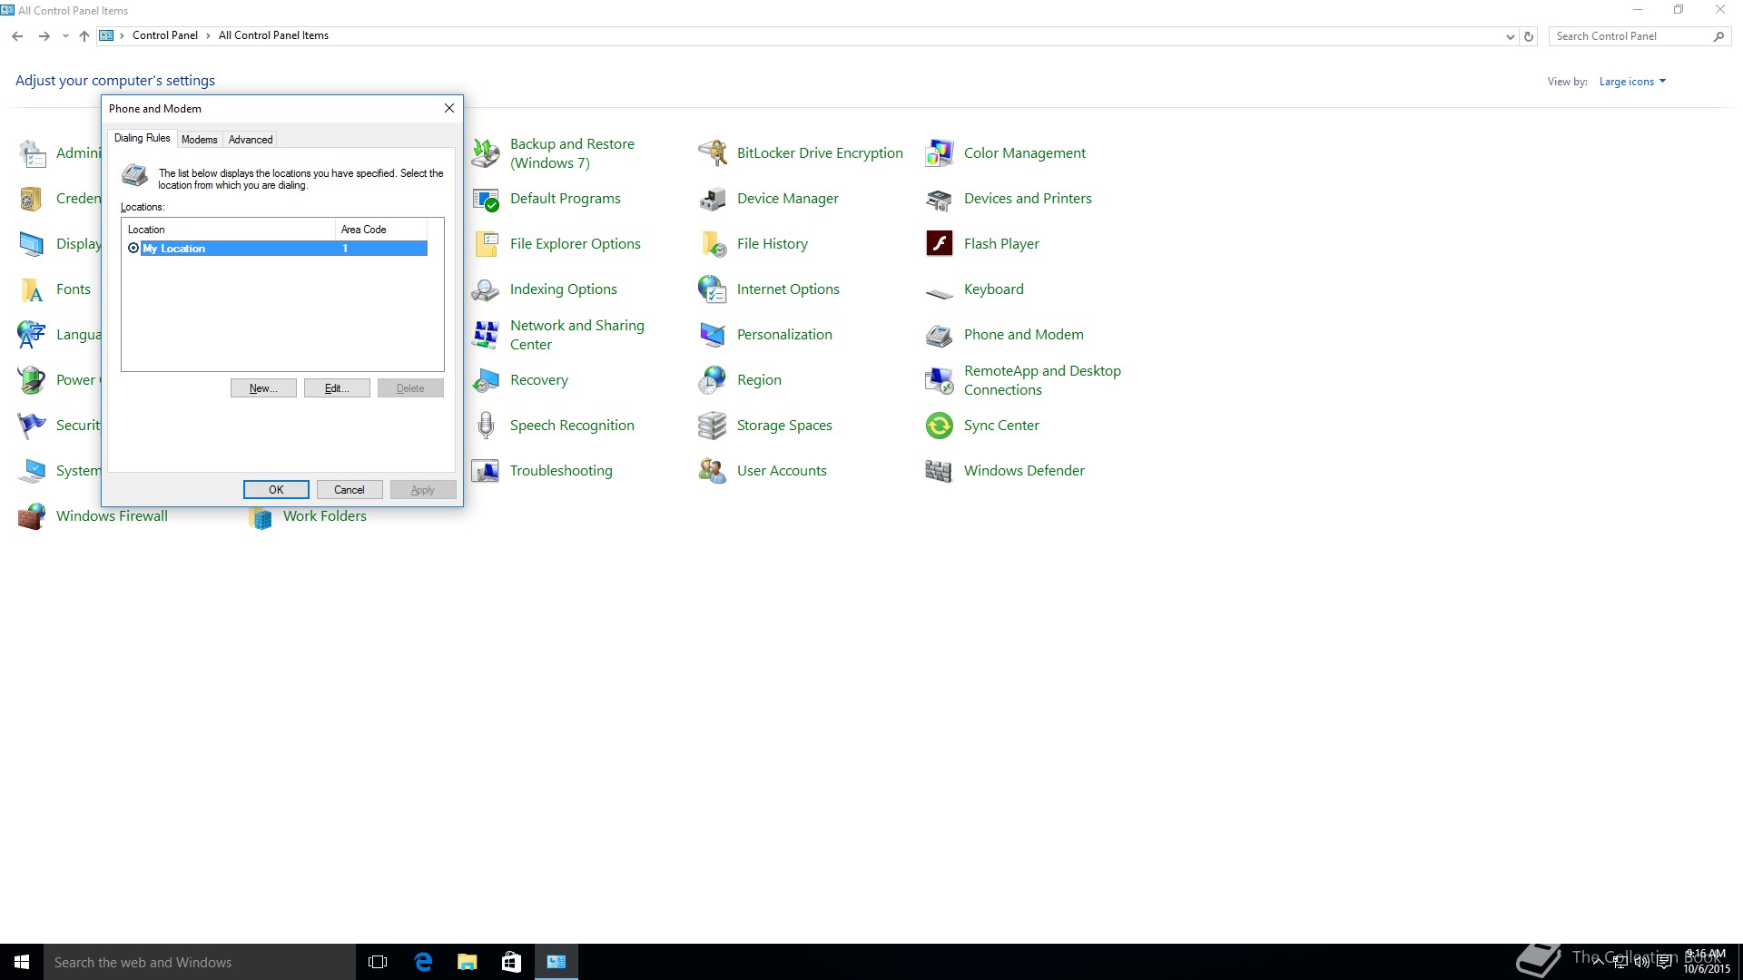The width and height of the screenshot is (1743, 980).
Task: Click the Windows Defender icon
Action: pos(940,471)
